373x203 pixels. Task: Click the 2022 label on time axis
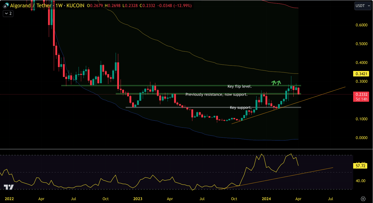click(9, 199)
